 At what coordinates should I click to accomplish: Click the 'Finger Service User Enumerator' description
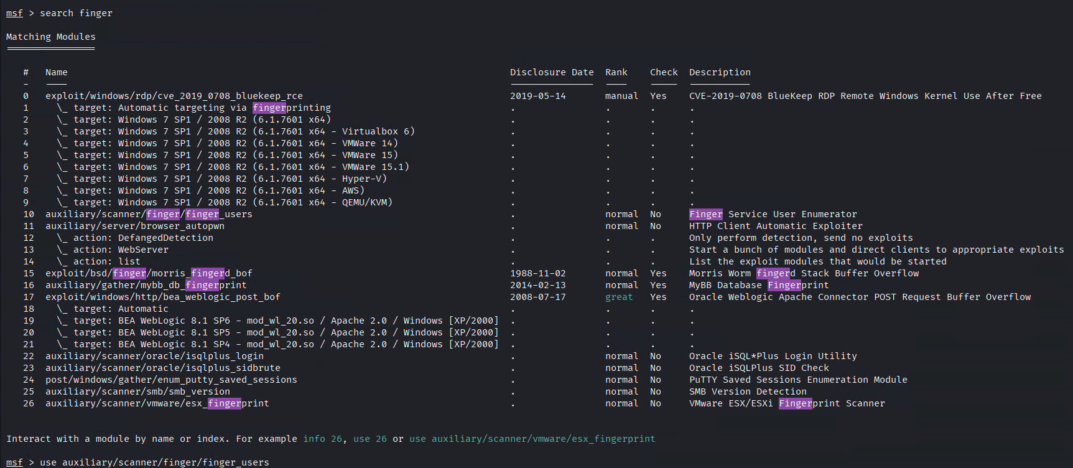point(773,214)
